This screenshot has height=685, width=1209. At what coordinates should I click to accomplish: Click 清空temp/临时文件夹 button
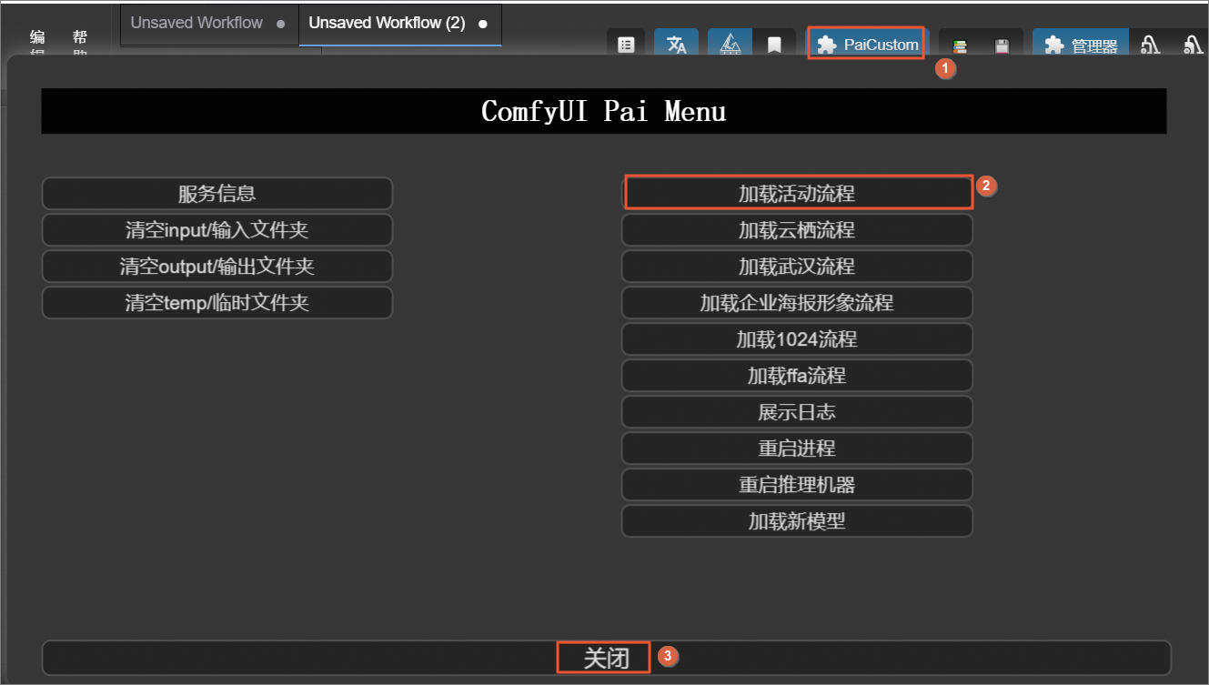(x=217, y=303)
